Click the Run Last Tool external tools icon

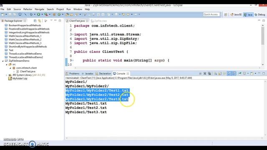46,15
